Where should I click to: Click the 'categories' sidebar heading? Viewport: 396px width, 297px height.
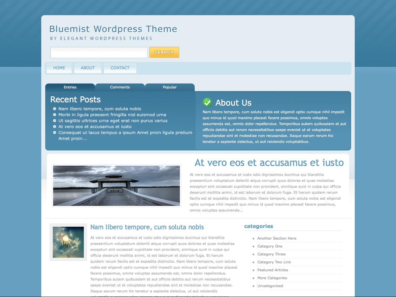[259, 226]
